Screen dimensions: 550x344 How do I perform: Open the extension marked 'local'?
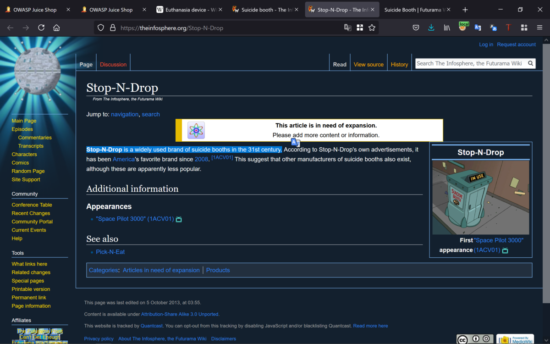click(x=463, y=27)
